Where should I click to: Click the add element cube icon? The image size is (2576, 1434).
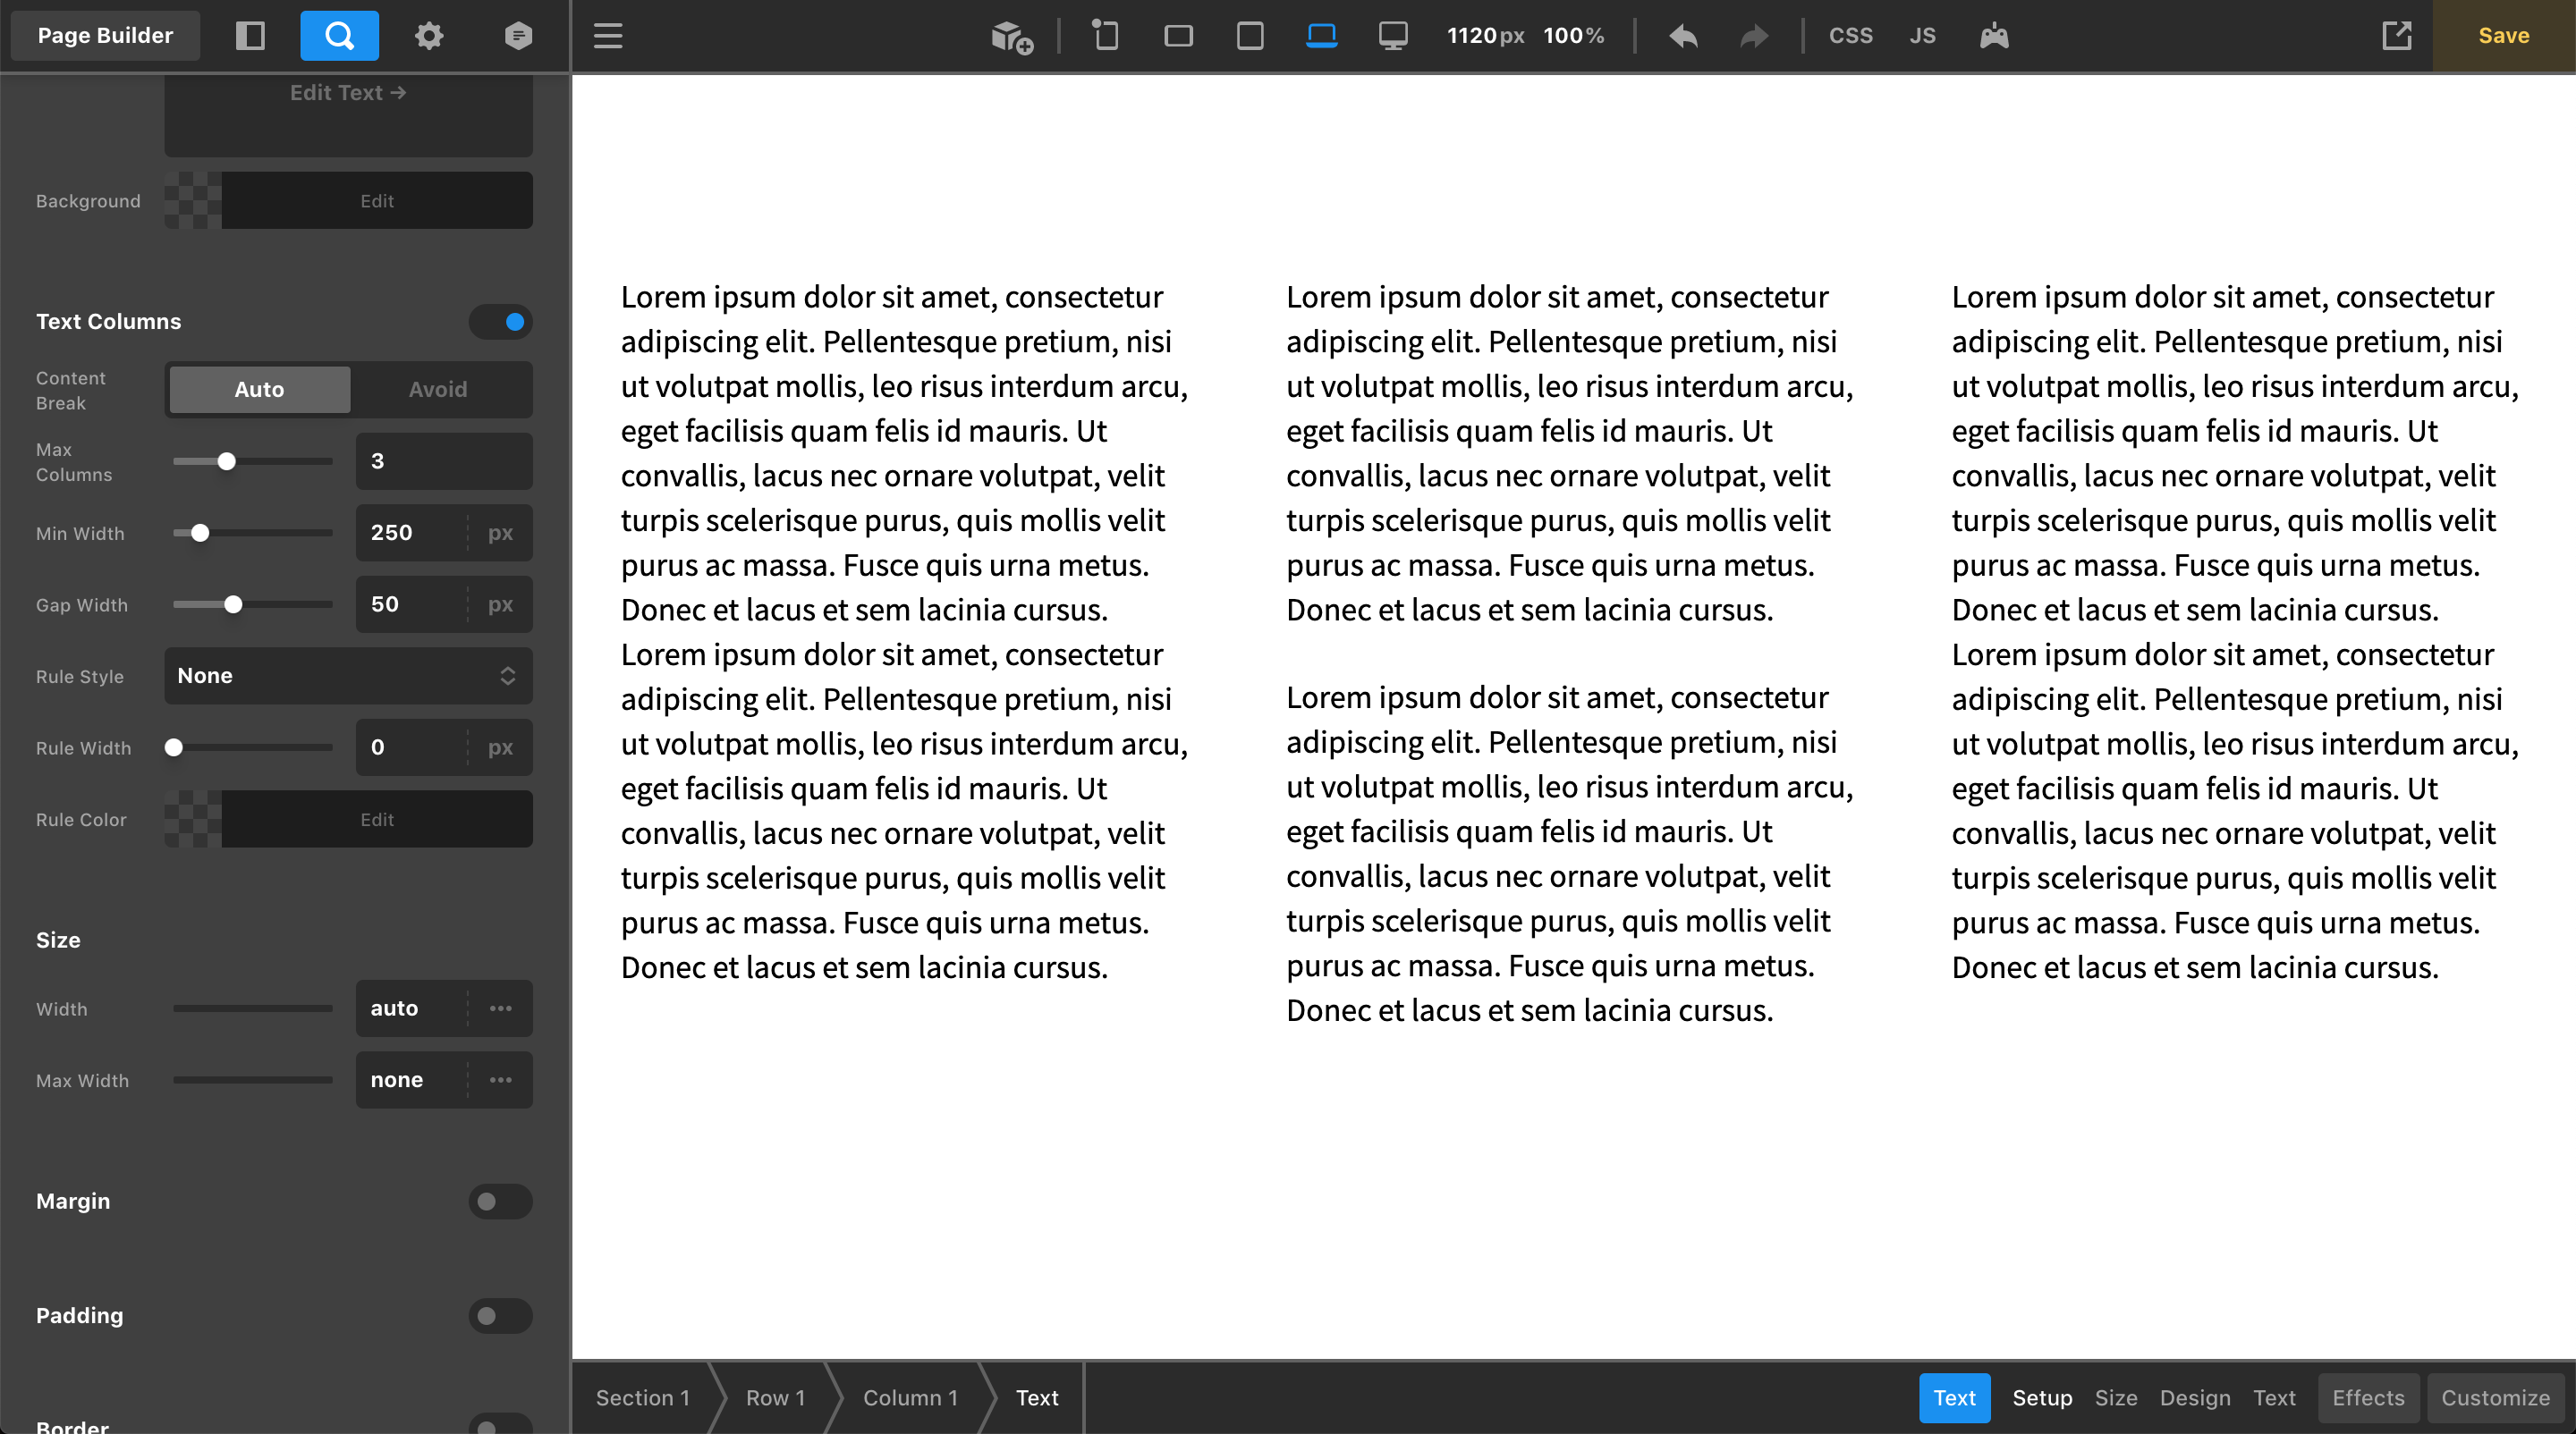click(x=1011, y=36)
